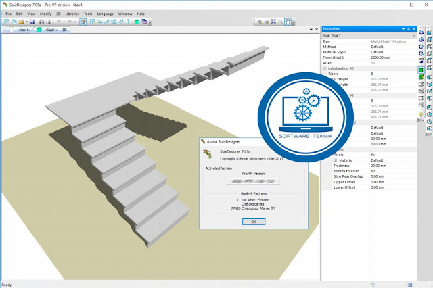Click the Undo arrow icon
The width and height of the screenshot is (433, 288).
click(59, 22)
